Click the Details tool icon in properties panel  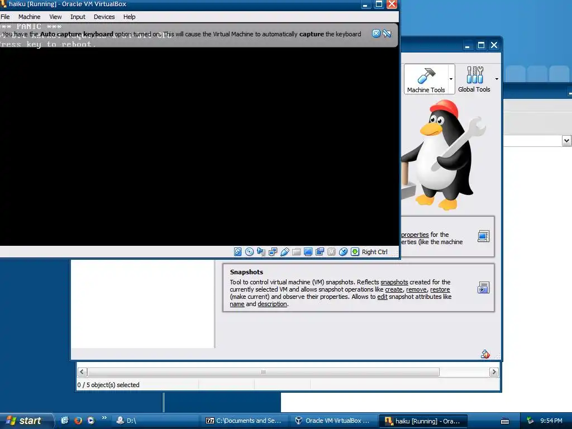[483, 236]
